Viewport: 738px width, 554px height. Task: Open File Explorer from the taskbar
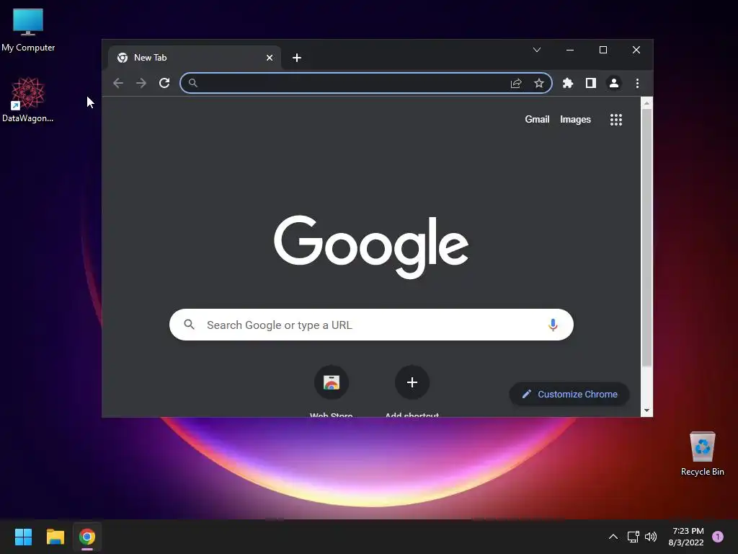click(55, 537)
